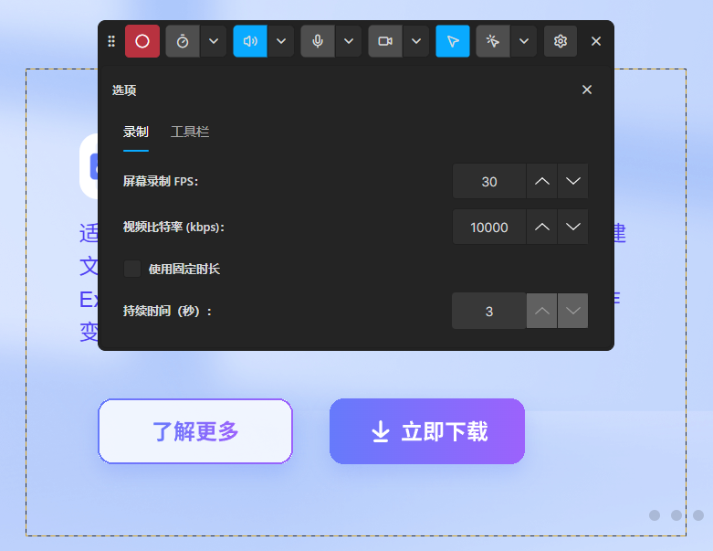The image size is (713, 551).
Task: Decrease the screen recording FPS
Action: pos(573,182)
